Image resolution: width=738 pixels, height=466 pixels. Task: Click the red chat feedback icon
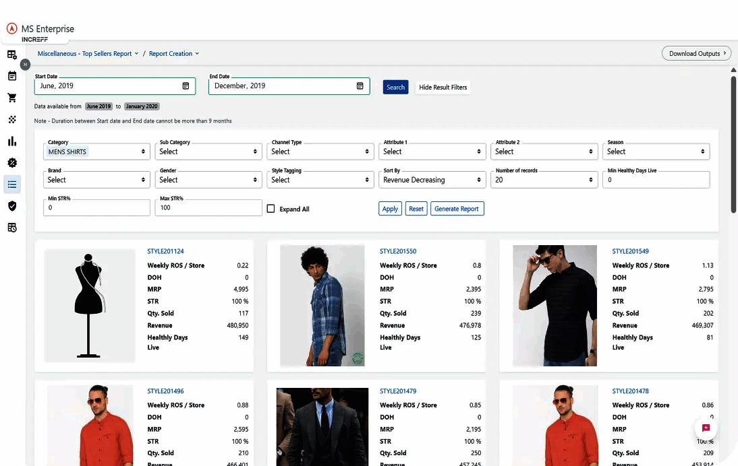click(x=706, y=428)
